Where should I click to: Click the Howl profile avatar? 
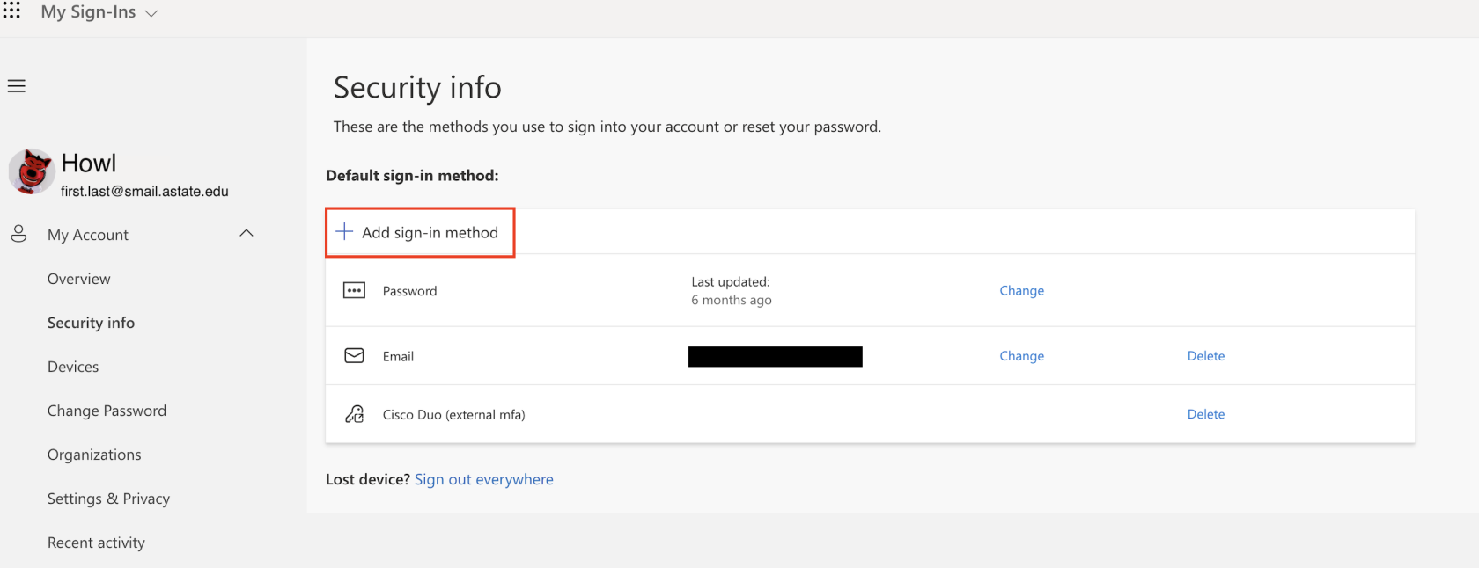(32, 171)
